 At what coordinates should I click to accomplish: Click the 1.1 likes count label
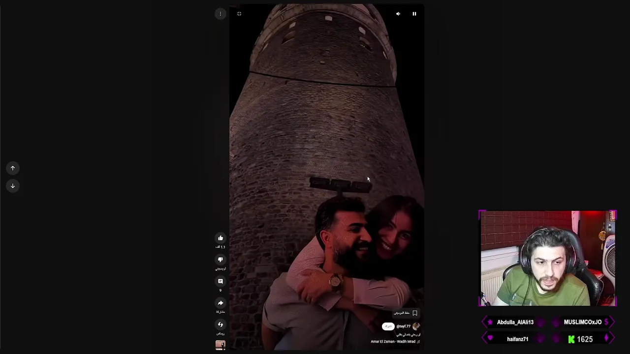pyautogui.click(x=220, y=247)
